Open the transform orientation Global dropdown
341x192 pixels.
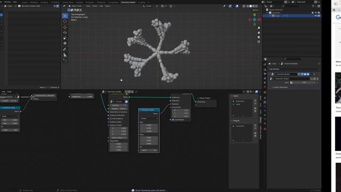point(148,6)
